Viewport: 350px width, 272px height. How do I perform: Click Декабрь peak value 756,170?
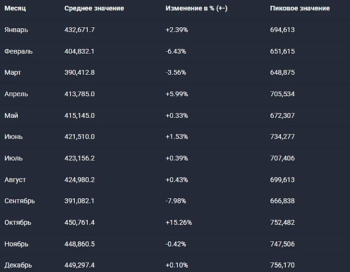tap(282, 265)
